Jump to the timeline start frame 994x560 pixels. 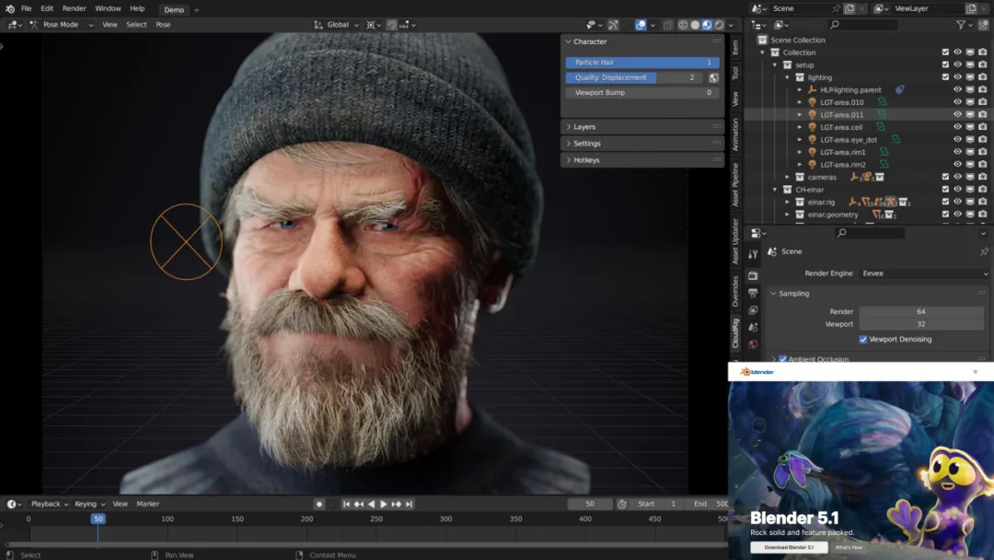347,504
